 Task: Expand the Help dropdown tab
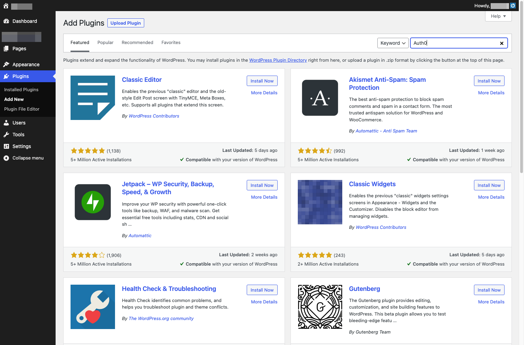498,16
